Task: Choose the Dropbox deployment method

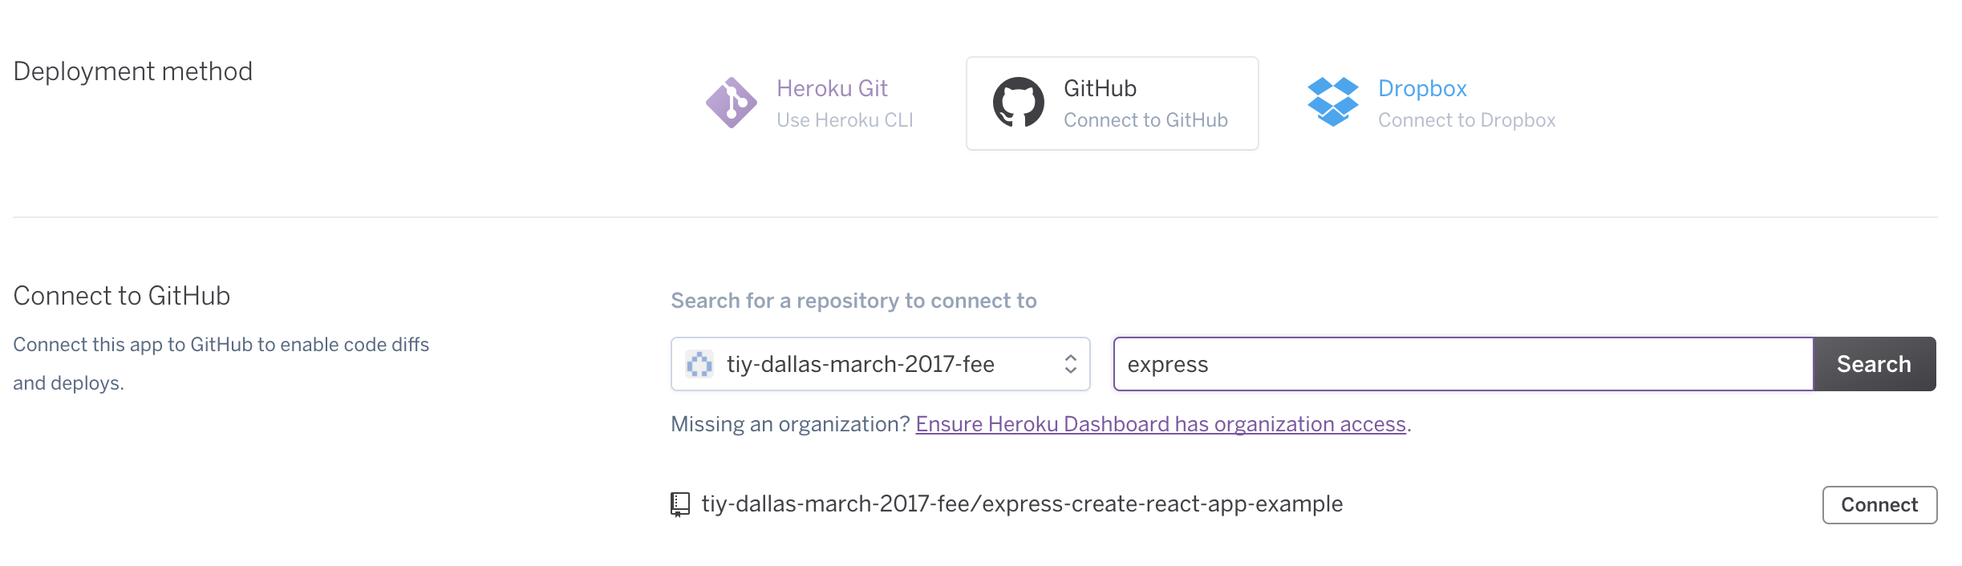Action: click(x=1431, y=103)
